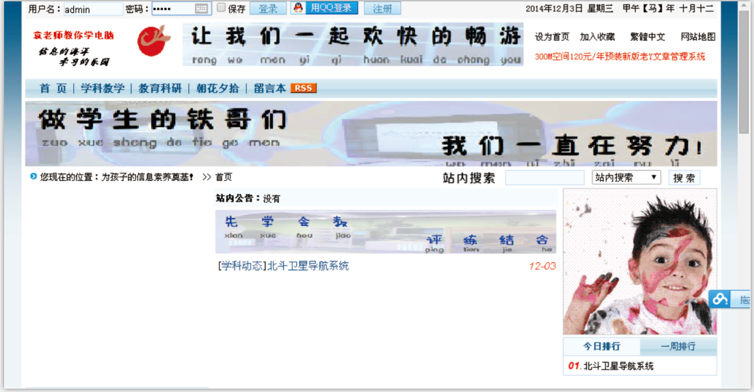Click the 用QQ登录 button
This screenshot has width=754, height=392.
(331, 8)
